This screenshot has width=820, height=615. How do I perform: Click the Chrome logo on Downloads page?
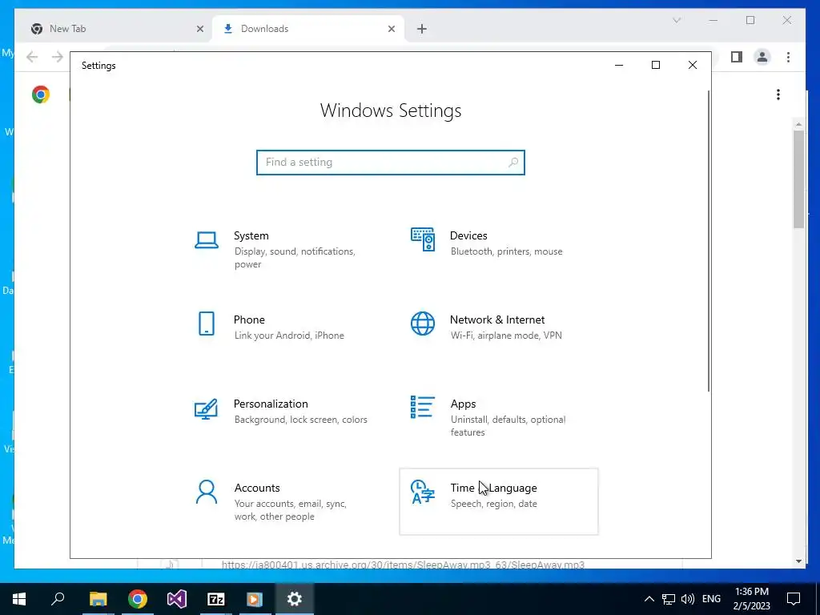pyautogui.click(x=41, y=94)
